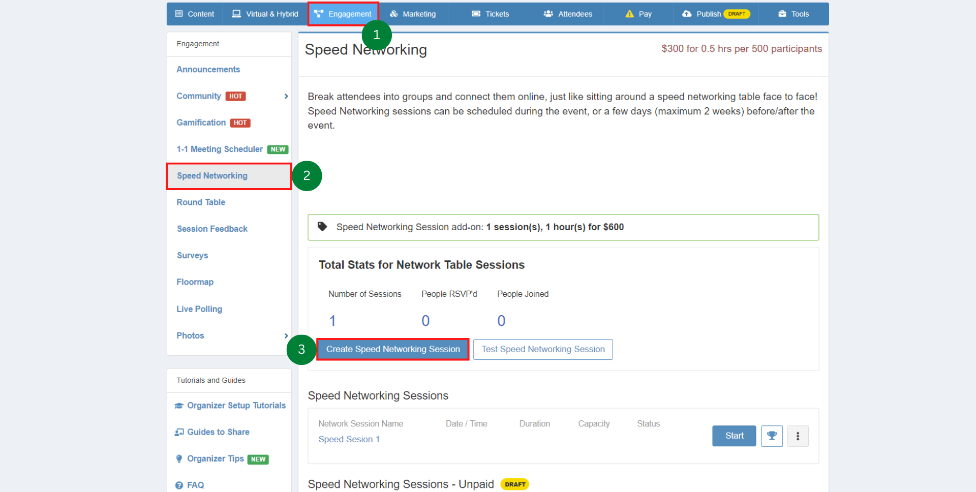Click the question mark FAQ icon
976x492 pixels.
tap(179, 485)
